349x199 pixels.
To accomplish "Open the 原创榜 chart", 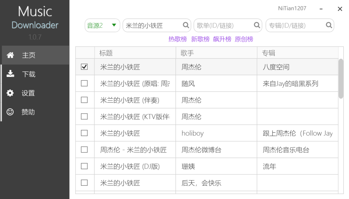I will coord(244,39).
